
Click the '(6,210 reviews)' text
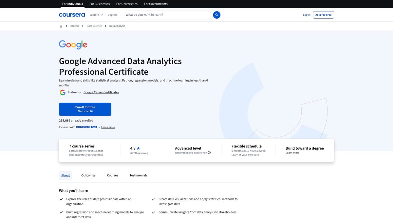point(139,153)
